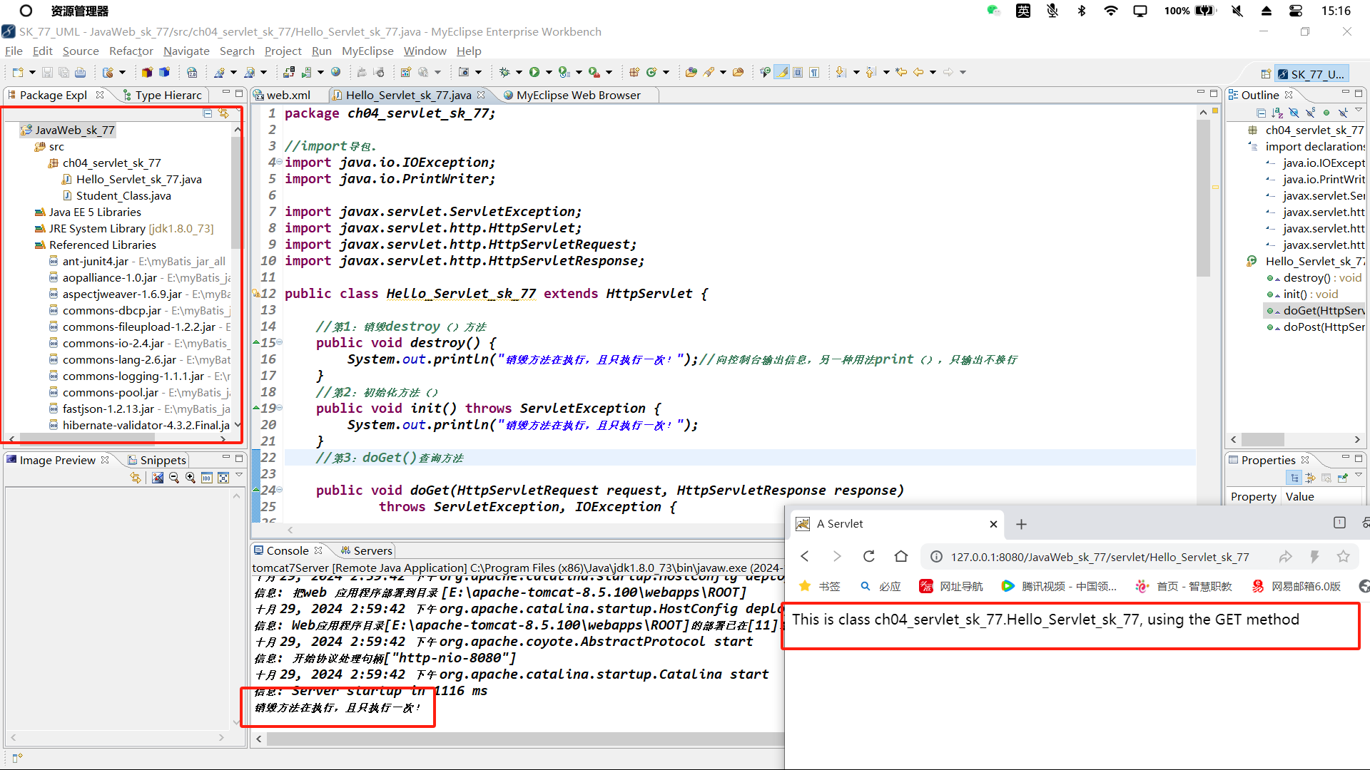Click browser reload icon in A Servlet window
This screenshot has width=1370, height=770.
pos(868,557)
